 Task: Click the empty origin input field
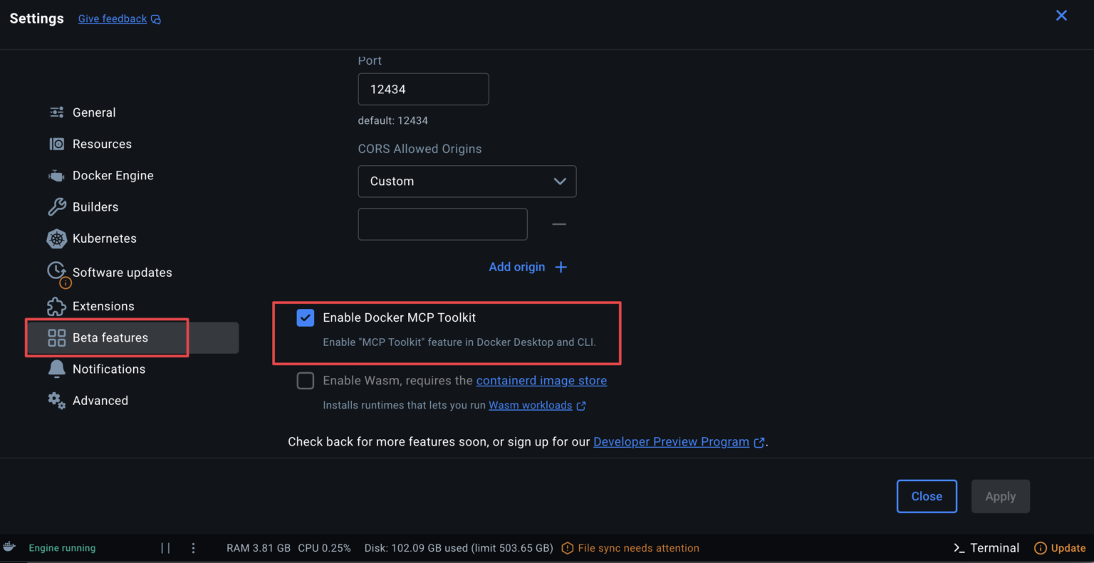pyautogui.click(x=442, y=223)
